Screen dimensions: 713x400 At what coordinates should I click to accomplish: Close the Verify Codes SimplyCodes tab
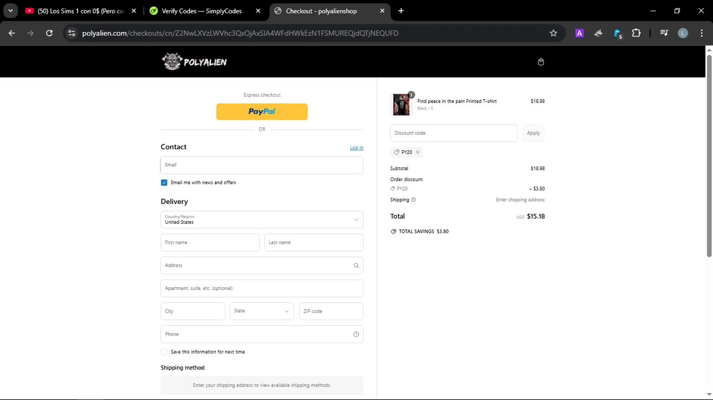[x=258, y=11]
